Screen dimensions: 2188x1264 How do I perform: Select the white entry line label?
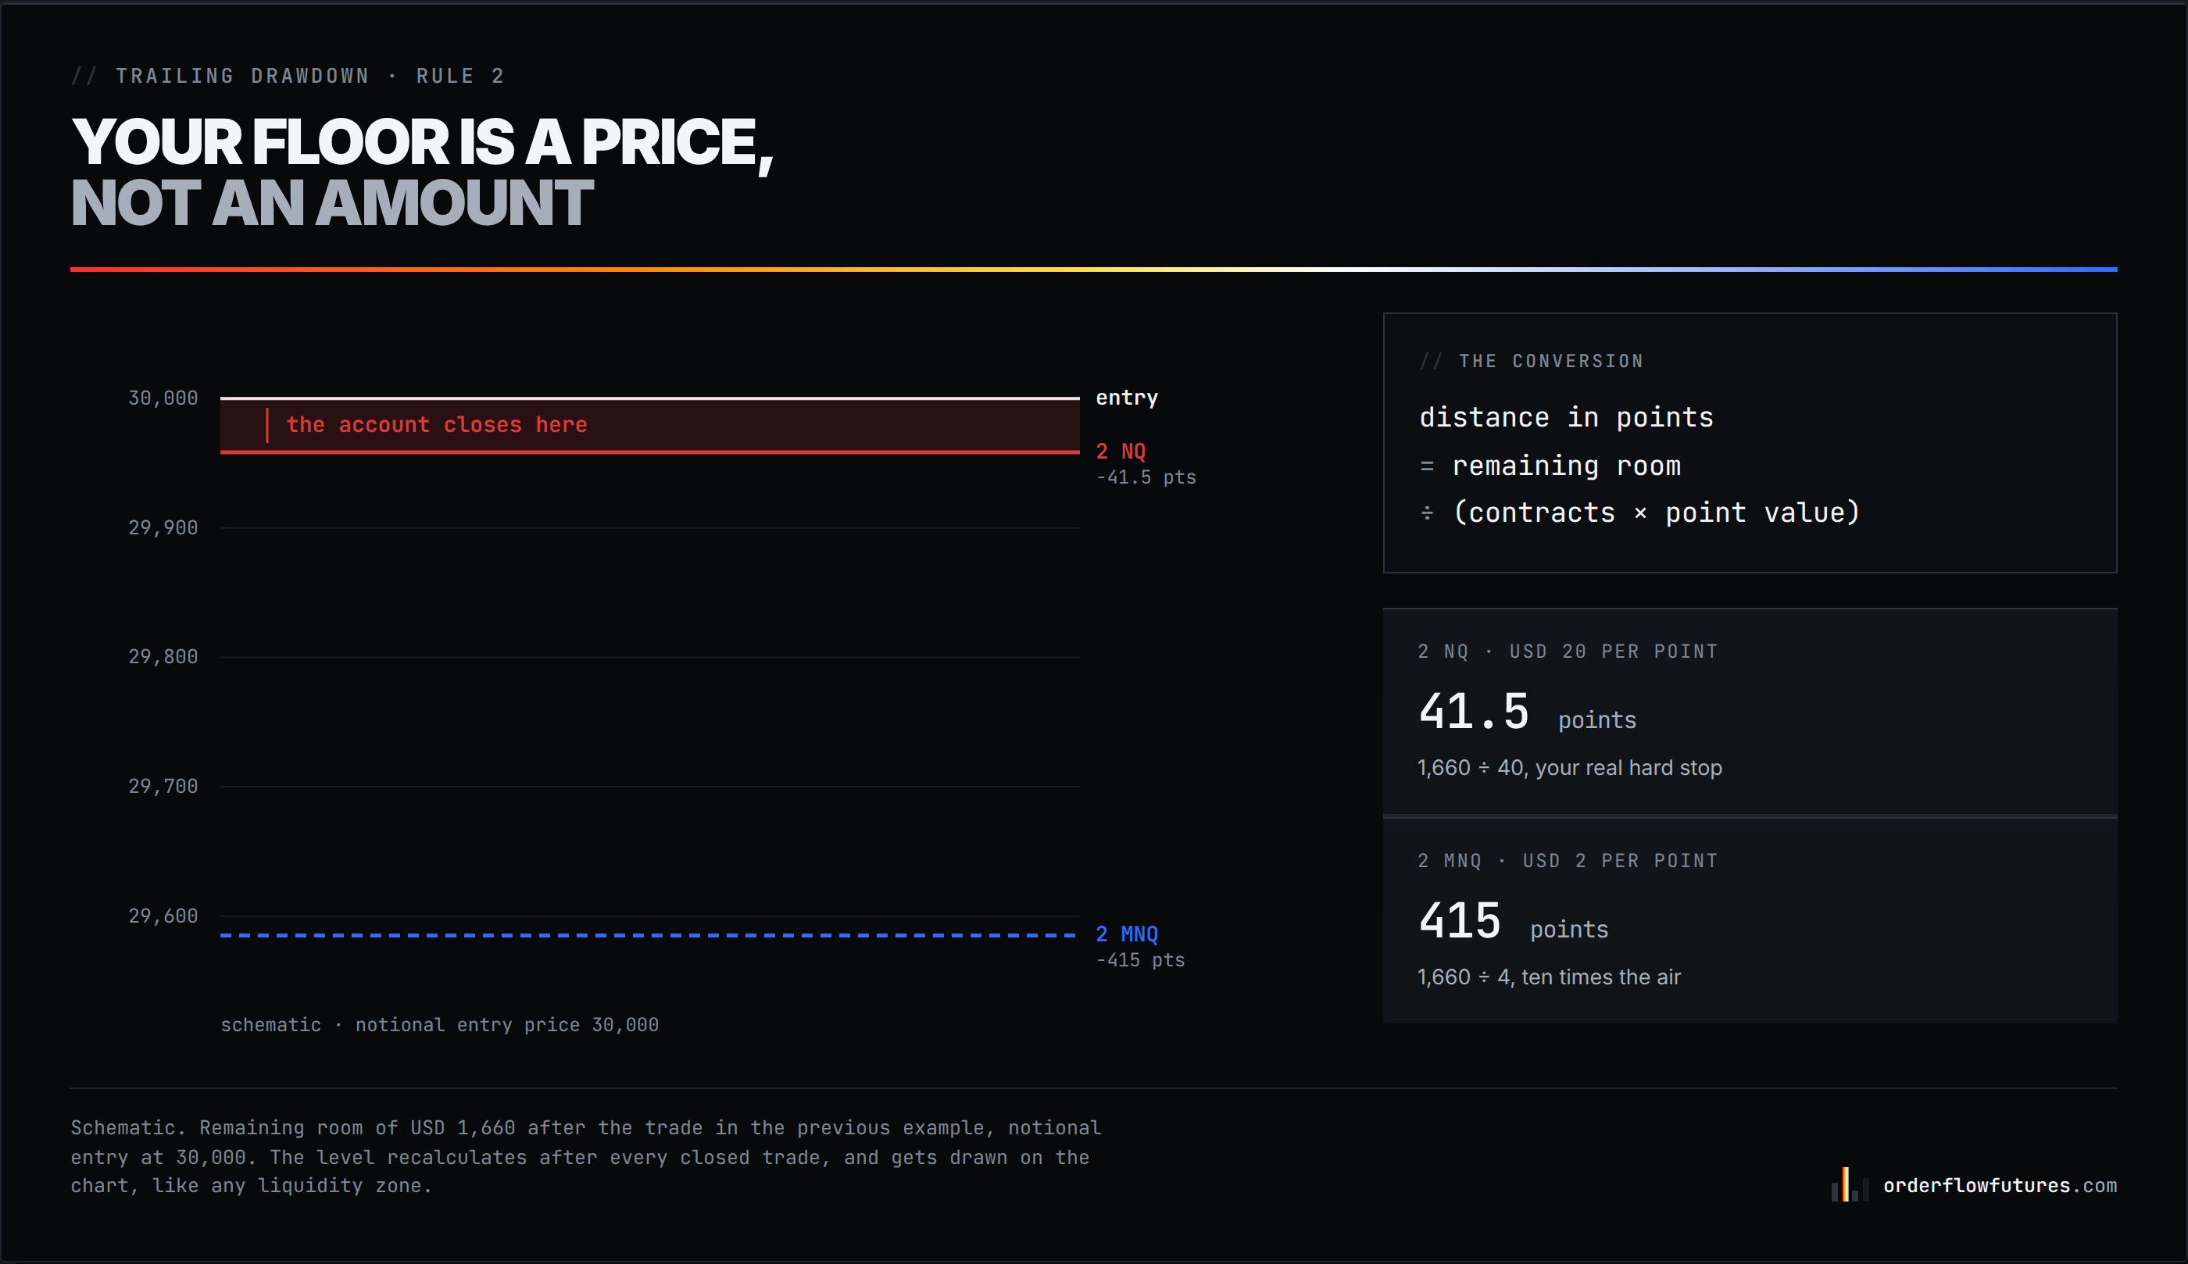pyautogui.click(x=1126, y=398)
